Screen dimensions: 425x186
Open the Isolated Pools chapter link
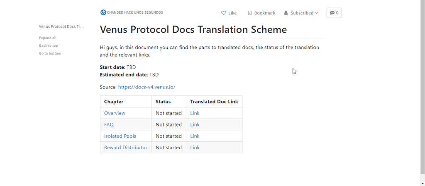(x=120, y=136)
